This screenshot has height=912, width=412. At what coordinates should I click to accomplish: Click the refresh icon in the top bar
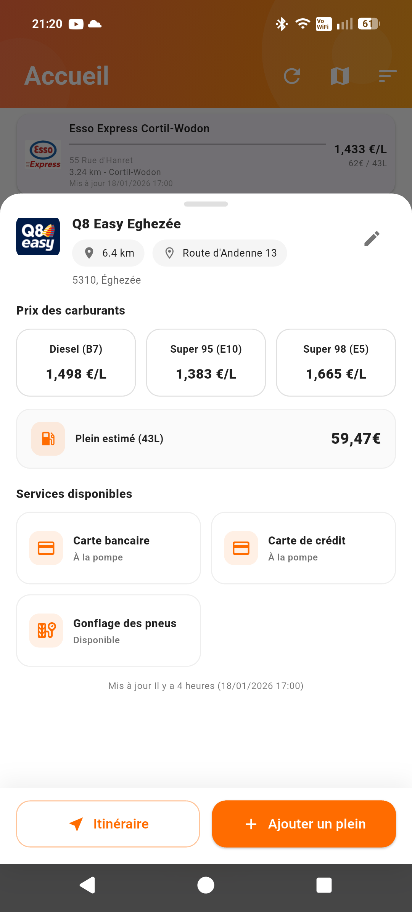point(293,75)
